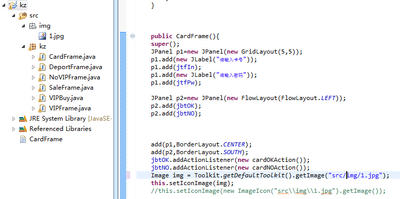400x199 pixels.
Task: Click the "p1.add(jtfPw);" line
Action: pyautogui.click(x=176, y=82)
